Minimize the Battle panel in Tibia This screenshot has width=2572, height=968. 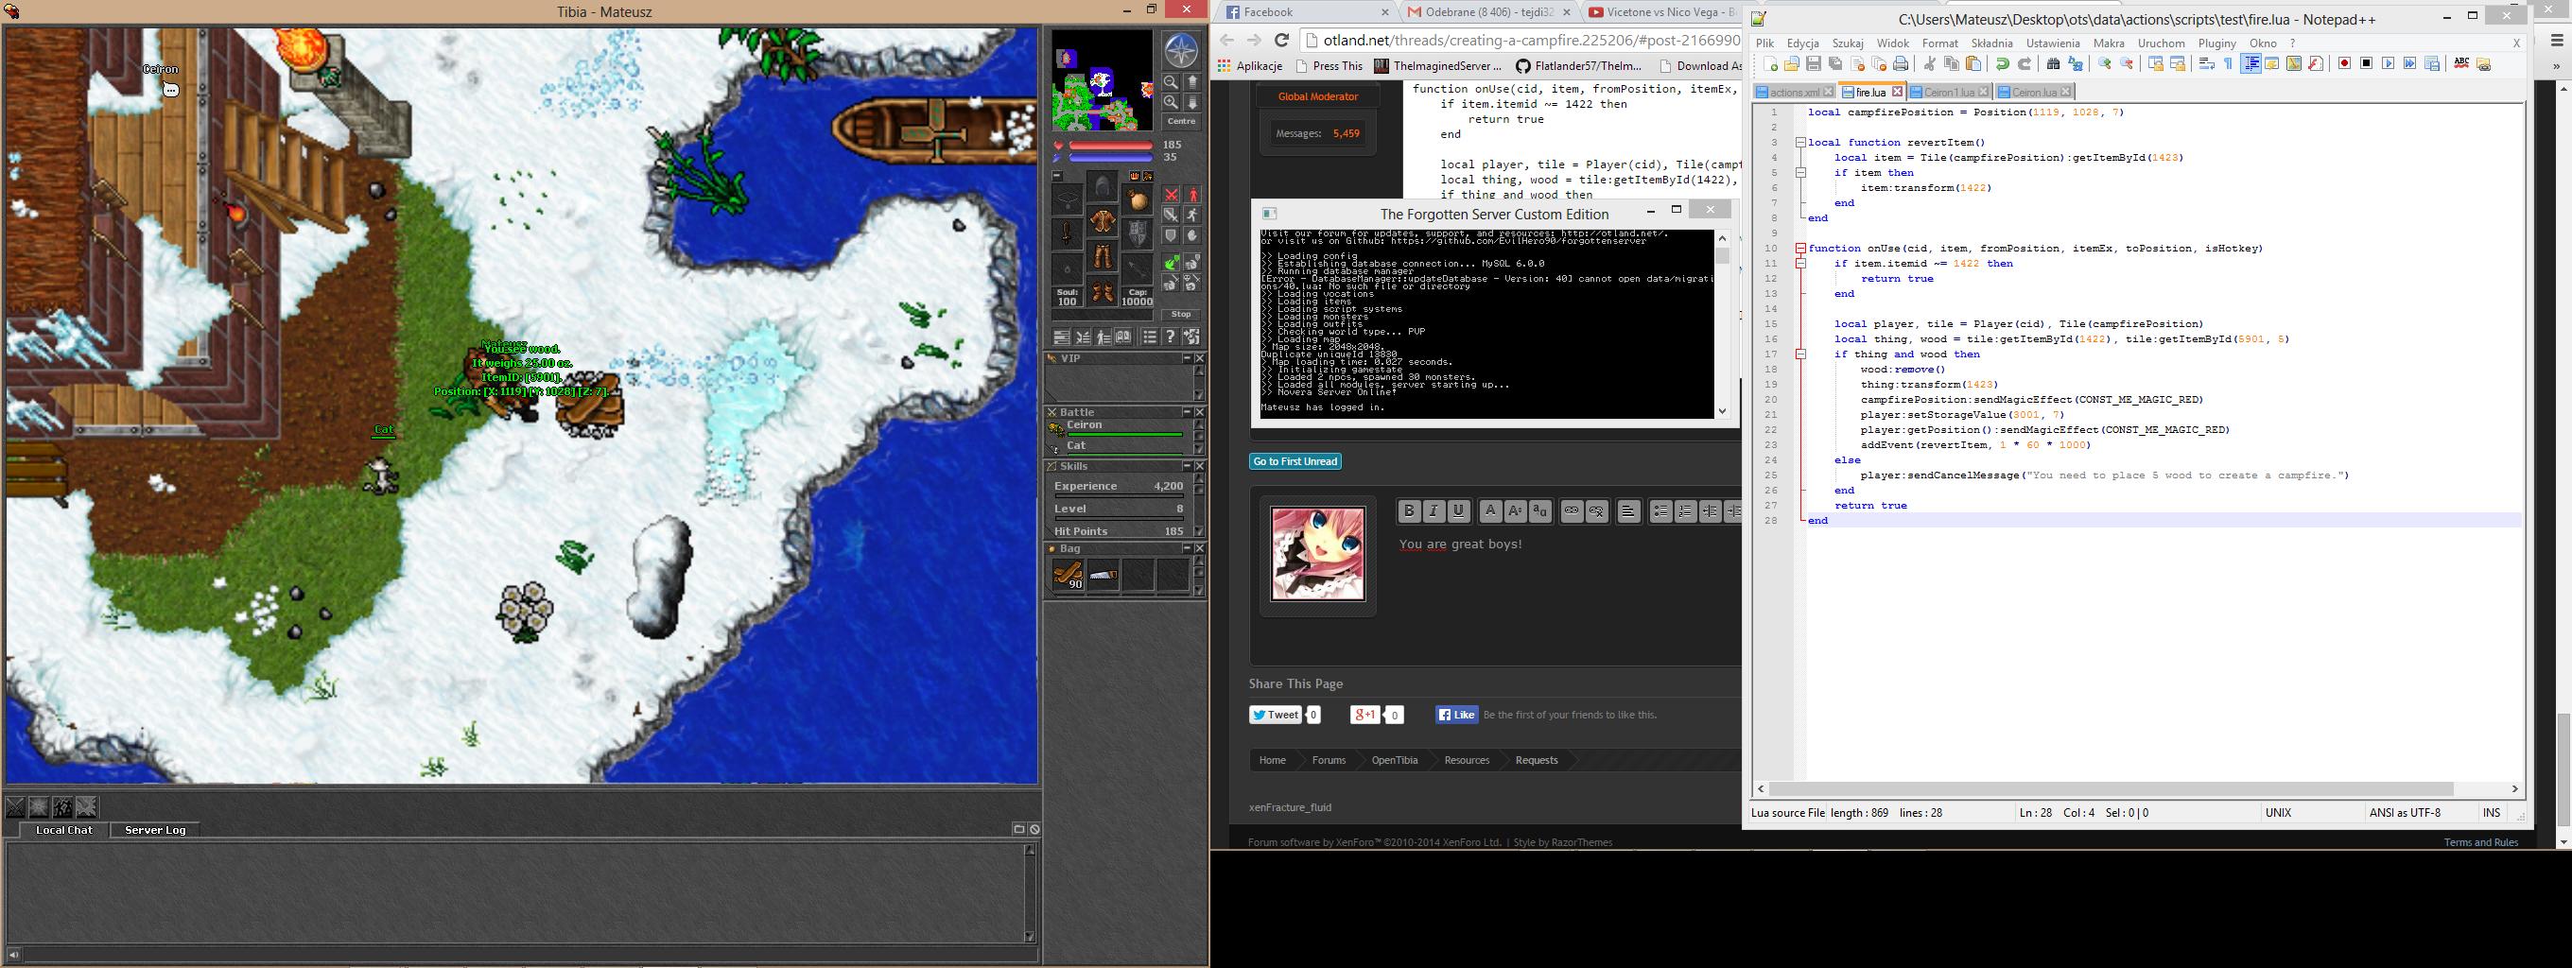(1187, 412)
